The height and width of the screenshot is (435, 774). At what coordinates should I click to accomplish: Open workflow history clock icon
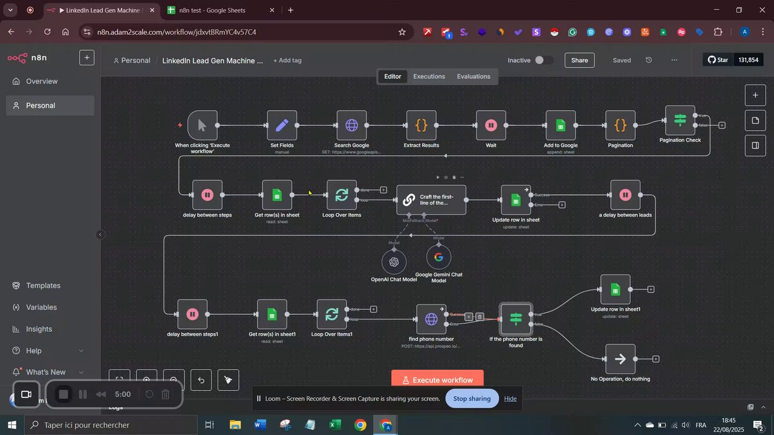pyautogui.click(x=649, y=60)
